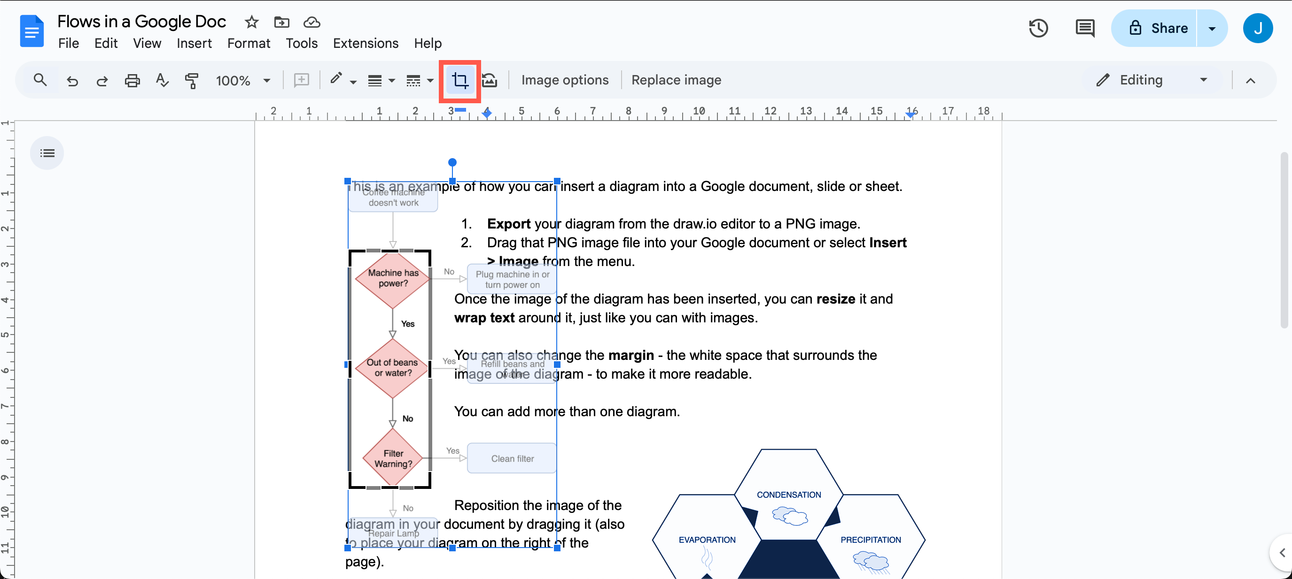Open the border weight dropdown

click(x=381, y=80)
